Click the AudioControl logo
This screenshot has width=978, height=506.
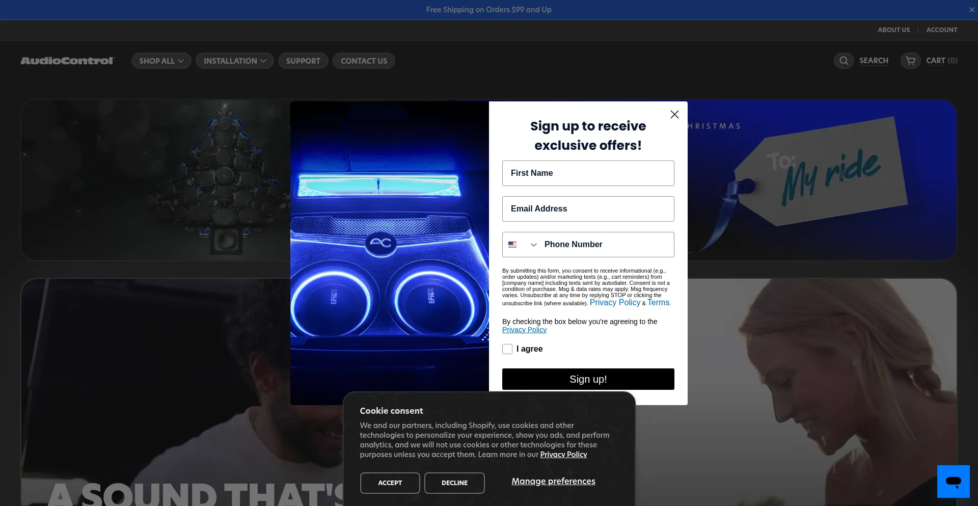click(67, 60)
